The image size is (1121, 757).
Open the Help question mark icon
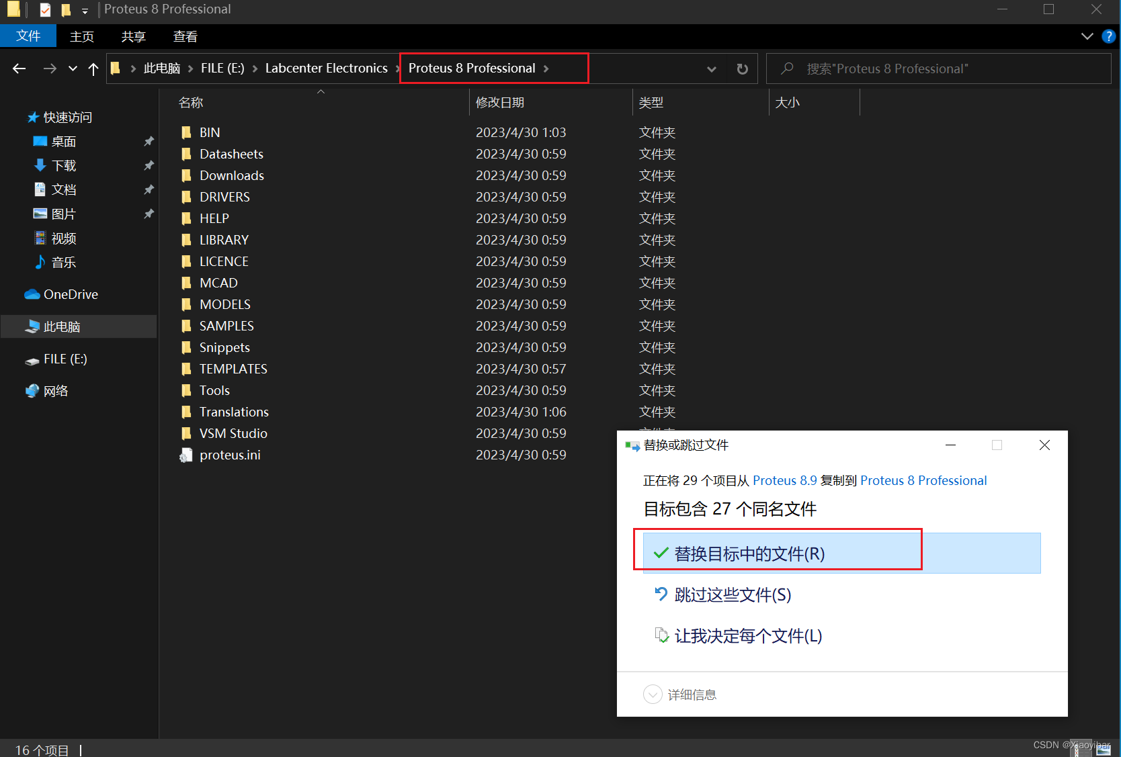[1109, 36]
